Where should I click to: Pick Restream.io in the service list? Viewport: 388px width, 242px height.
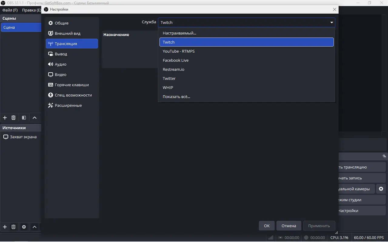173,69
